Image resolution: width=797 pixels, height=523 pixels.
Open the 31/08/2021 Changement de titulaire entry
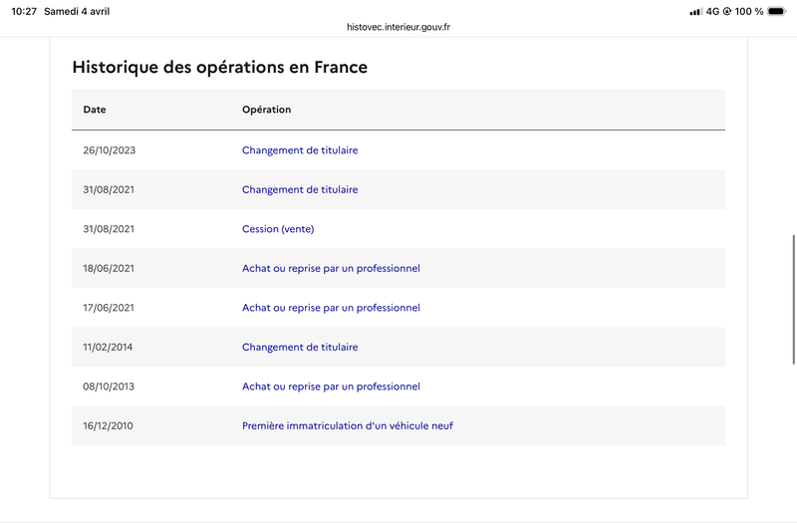(x=300, y=189)
